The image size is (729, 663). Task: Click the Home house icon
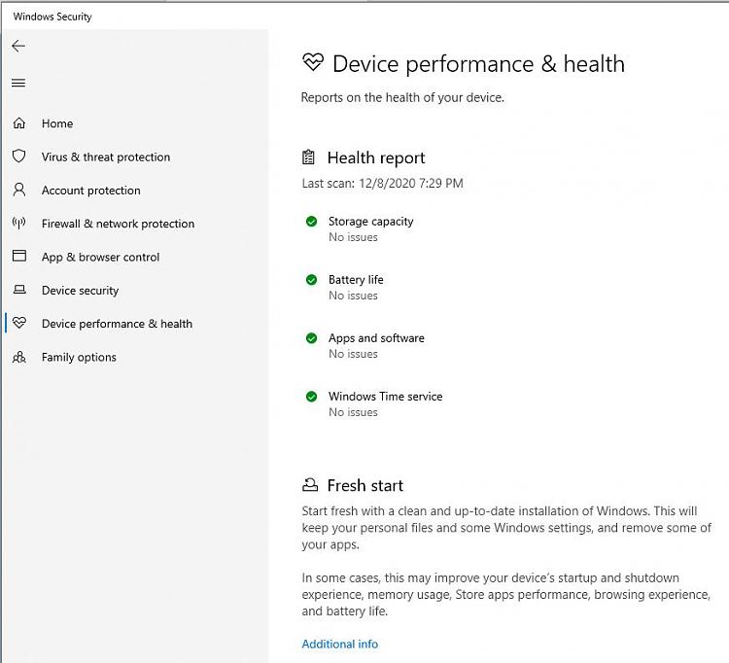click(x=19, y=123)
